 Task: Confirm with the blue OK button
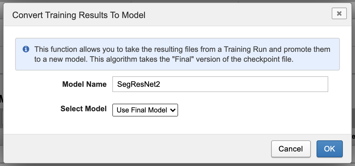329,149
